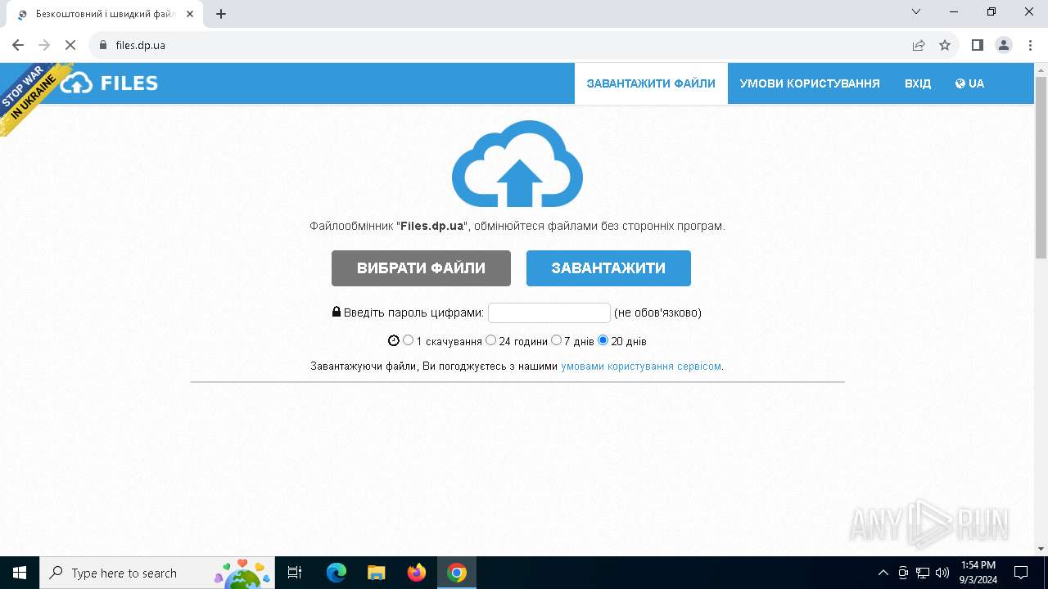Close the files.dp.ua browser tab
1048x589 pixels.
[190, 14]
